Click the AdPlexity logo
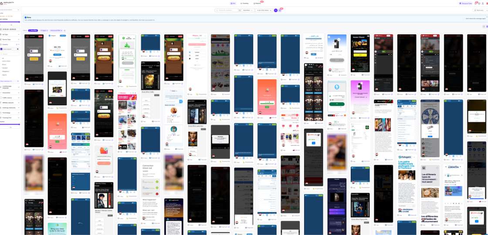The image size is (488, 235). (x=7, y=3)
